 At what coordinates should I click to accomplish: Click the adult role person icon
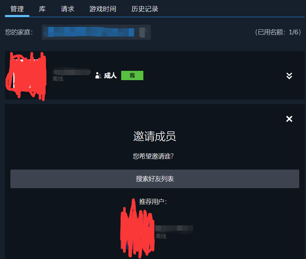click(x=98, y=75)
